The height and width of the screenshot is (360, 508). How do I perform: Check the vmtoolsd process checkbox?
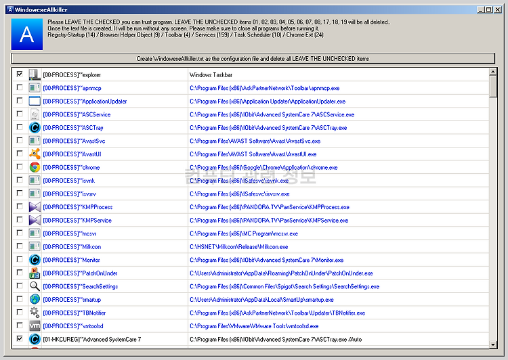point(20,325)
